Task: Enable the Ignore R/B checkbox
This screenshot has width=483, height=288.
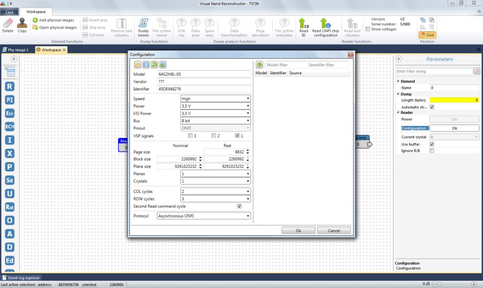Action: point(432,151)
